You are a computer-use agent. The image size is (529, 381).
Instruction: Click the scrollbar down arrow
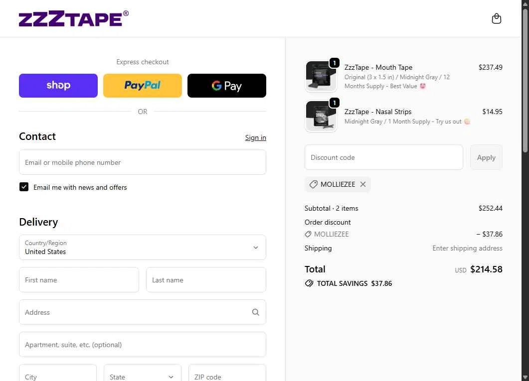click(x=526, y=378)
